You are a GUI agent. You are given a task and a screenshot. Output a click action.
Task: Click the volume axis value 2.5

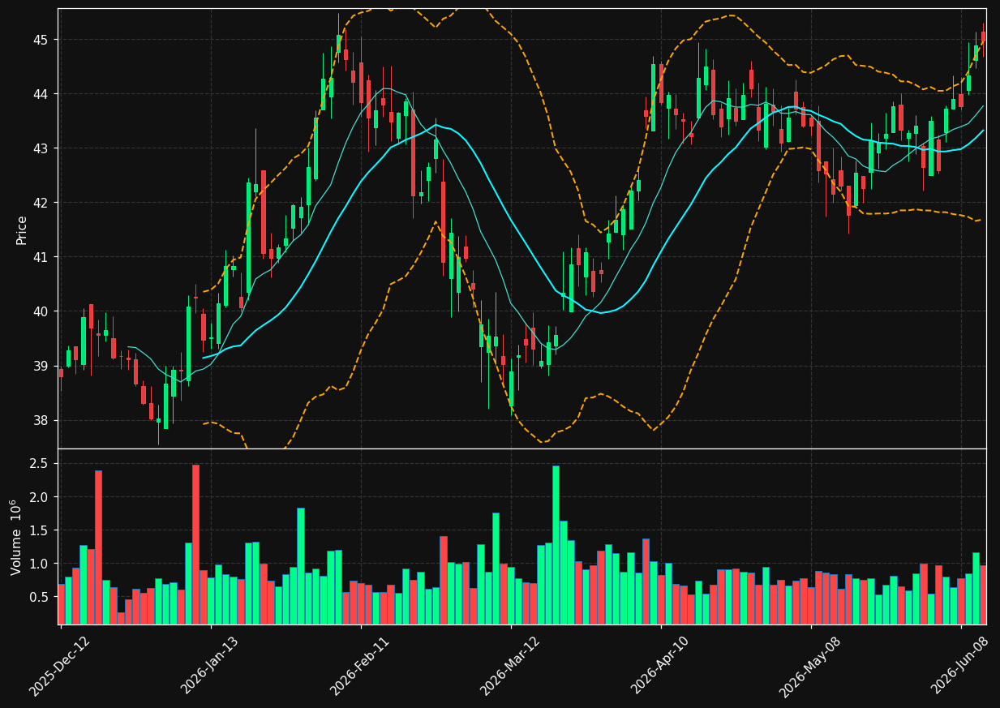[x=41, y=464]
